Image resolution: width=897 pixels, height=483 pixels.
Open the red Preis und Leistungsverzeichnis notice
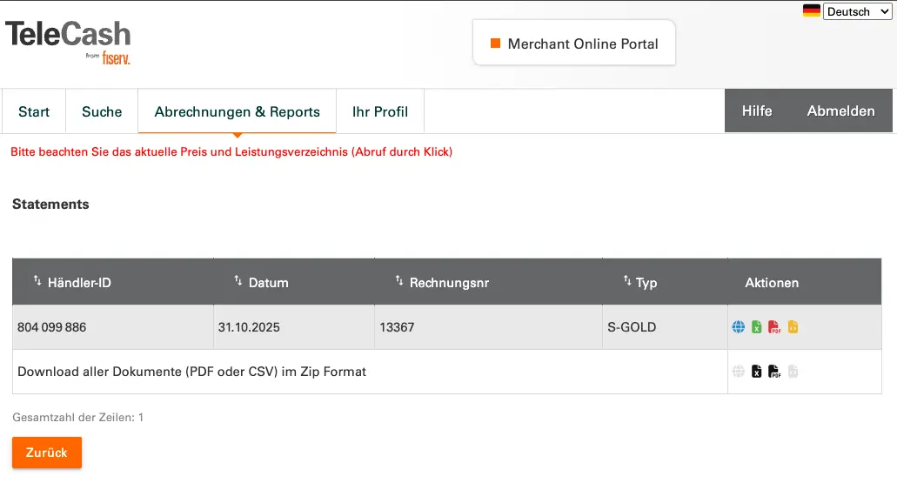[x=231, y=151]
